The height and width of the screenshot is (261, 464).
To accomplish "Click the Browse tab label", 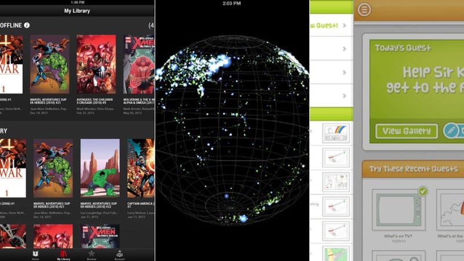I will pos(92,259).
